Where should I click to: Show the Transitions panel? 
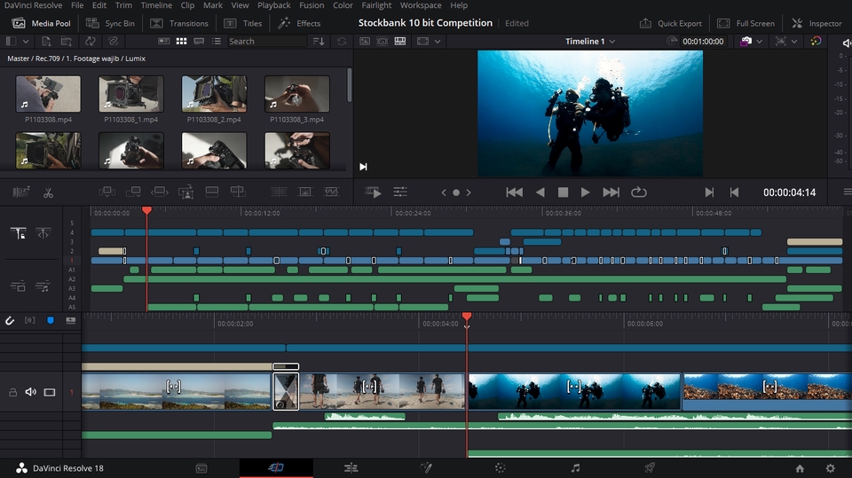click(x=178, y=23)
